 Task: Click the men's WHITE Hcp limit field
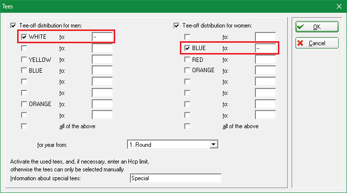click(x=102, y=37)
